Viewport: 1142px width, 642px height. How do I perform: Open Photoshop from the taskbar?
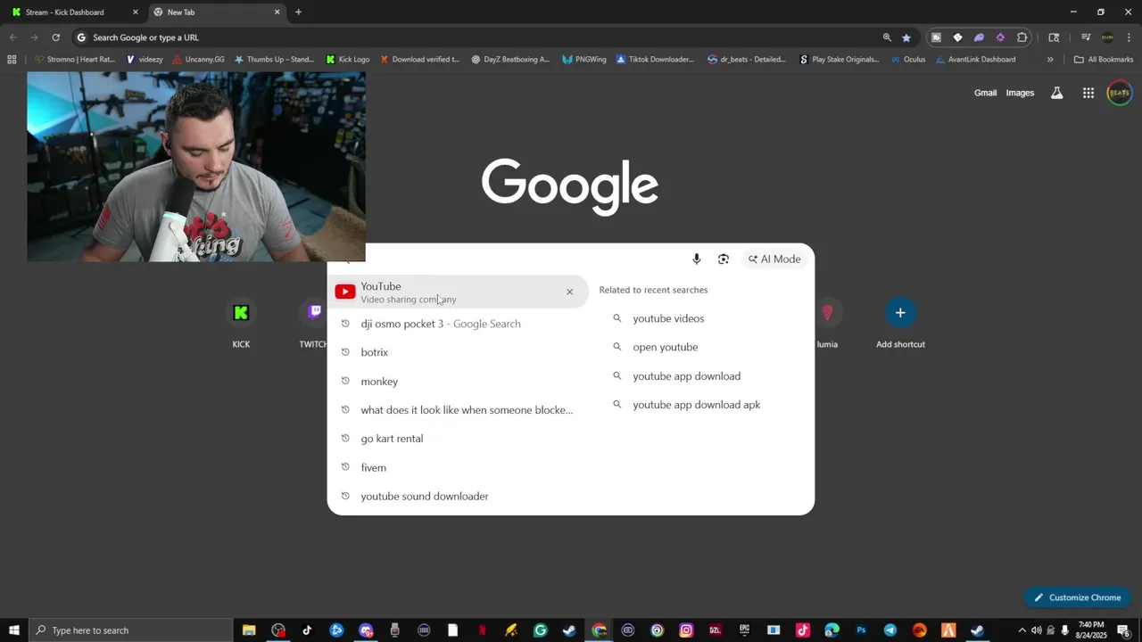(x=861, y=630)
